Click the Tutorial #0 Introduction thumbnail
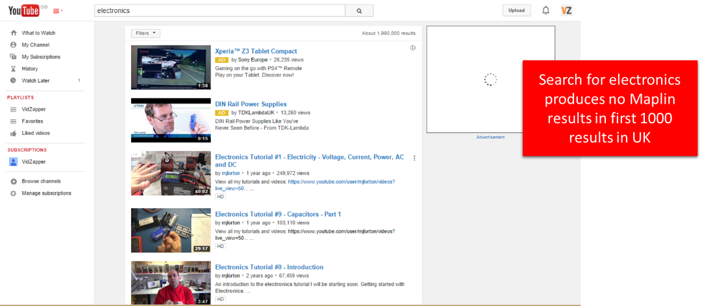702x306 pixels. click(171, 283)
